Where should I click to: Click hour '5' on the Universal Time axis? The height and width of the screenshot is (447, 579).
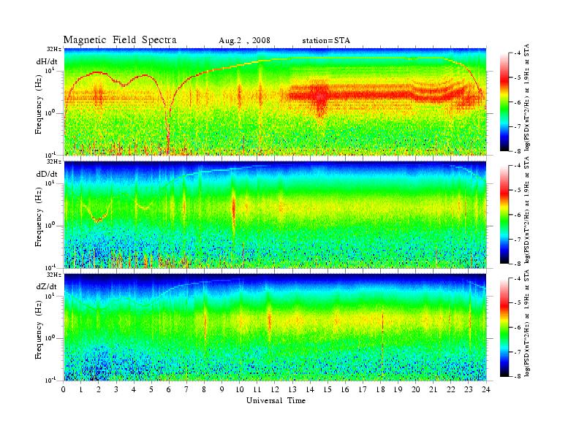click(x=152, y=389)
